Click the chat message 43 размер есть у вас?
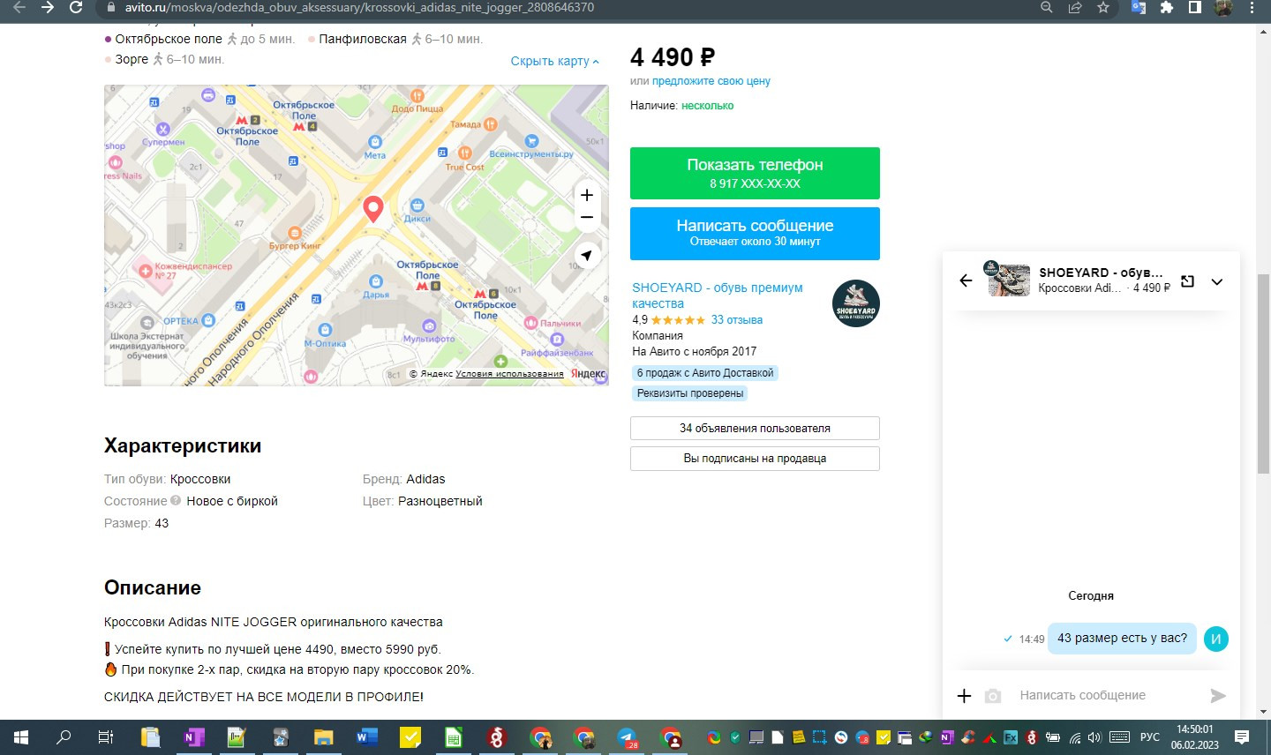1271x755 pixels. click(x=1122, y=638)
